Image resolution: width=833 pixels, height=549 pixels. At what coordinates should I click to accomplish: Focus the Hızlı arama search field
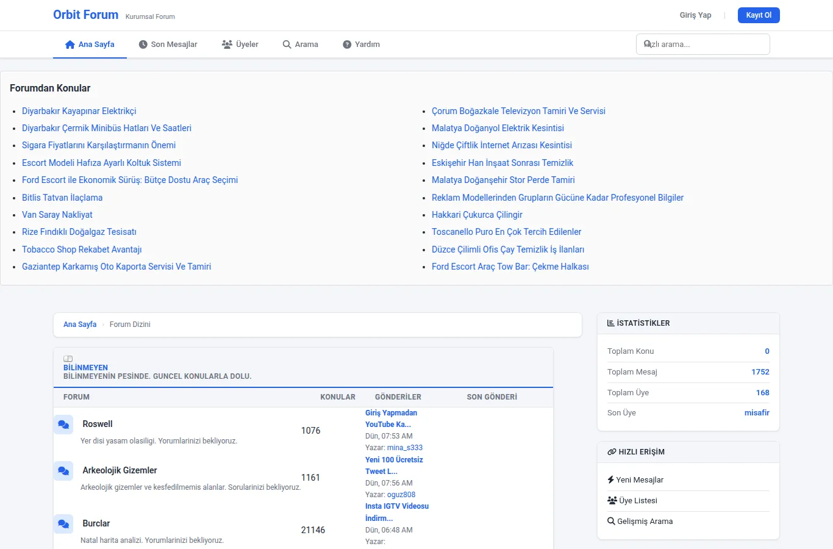(703, 45)
